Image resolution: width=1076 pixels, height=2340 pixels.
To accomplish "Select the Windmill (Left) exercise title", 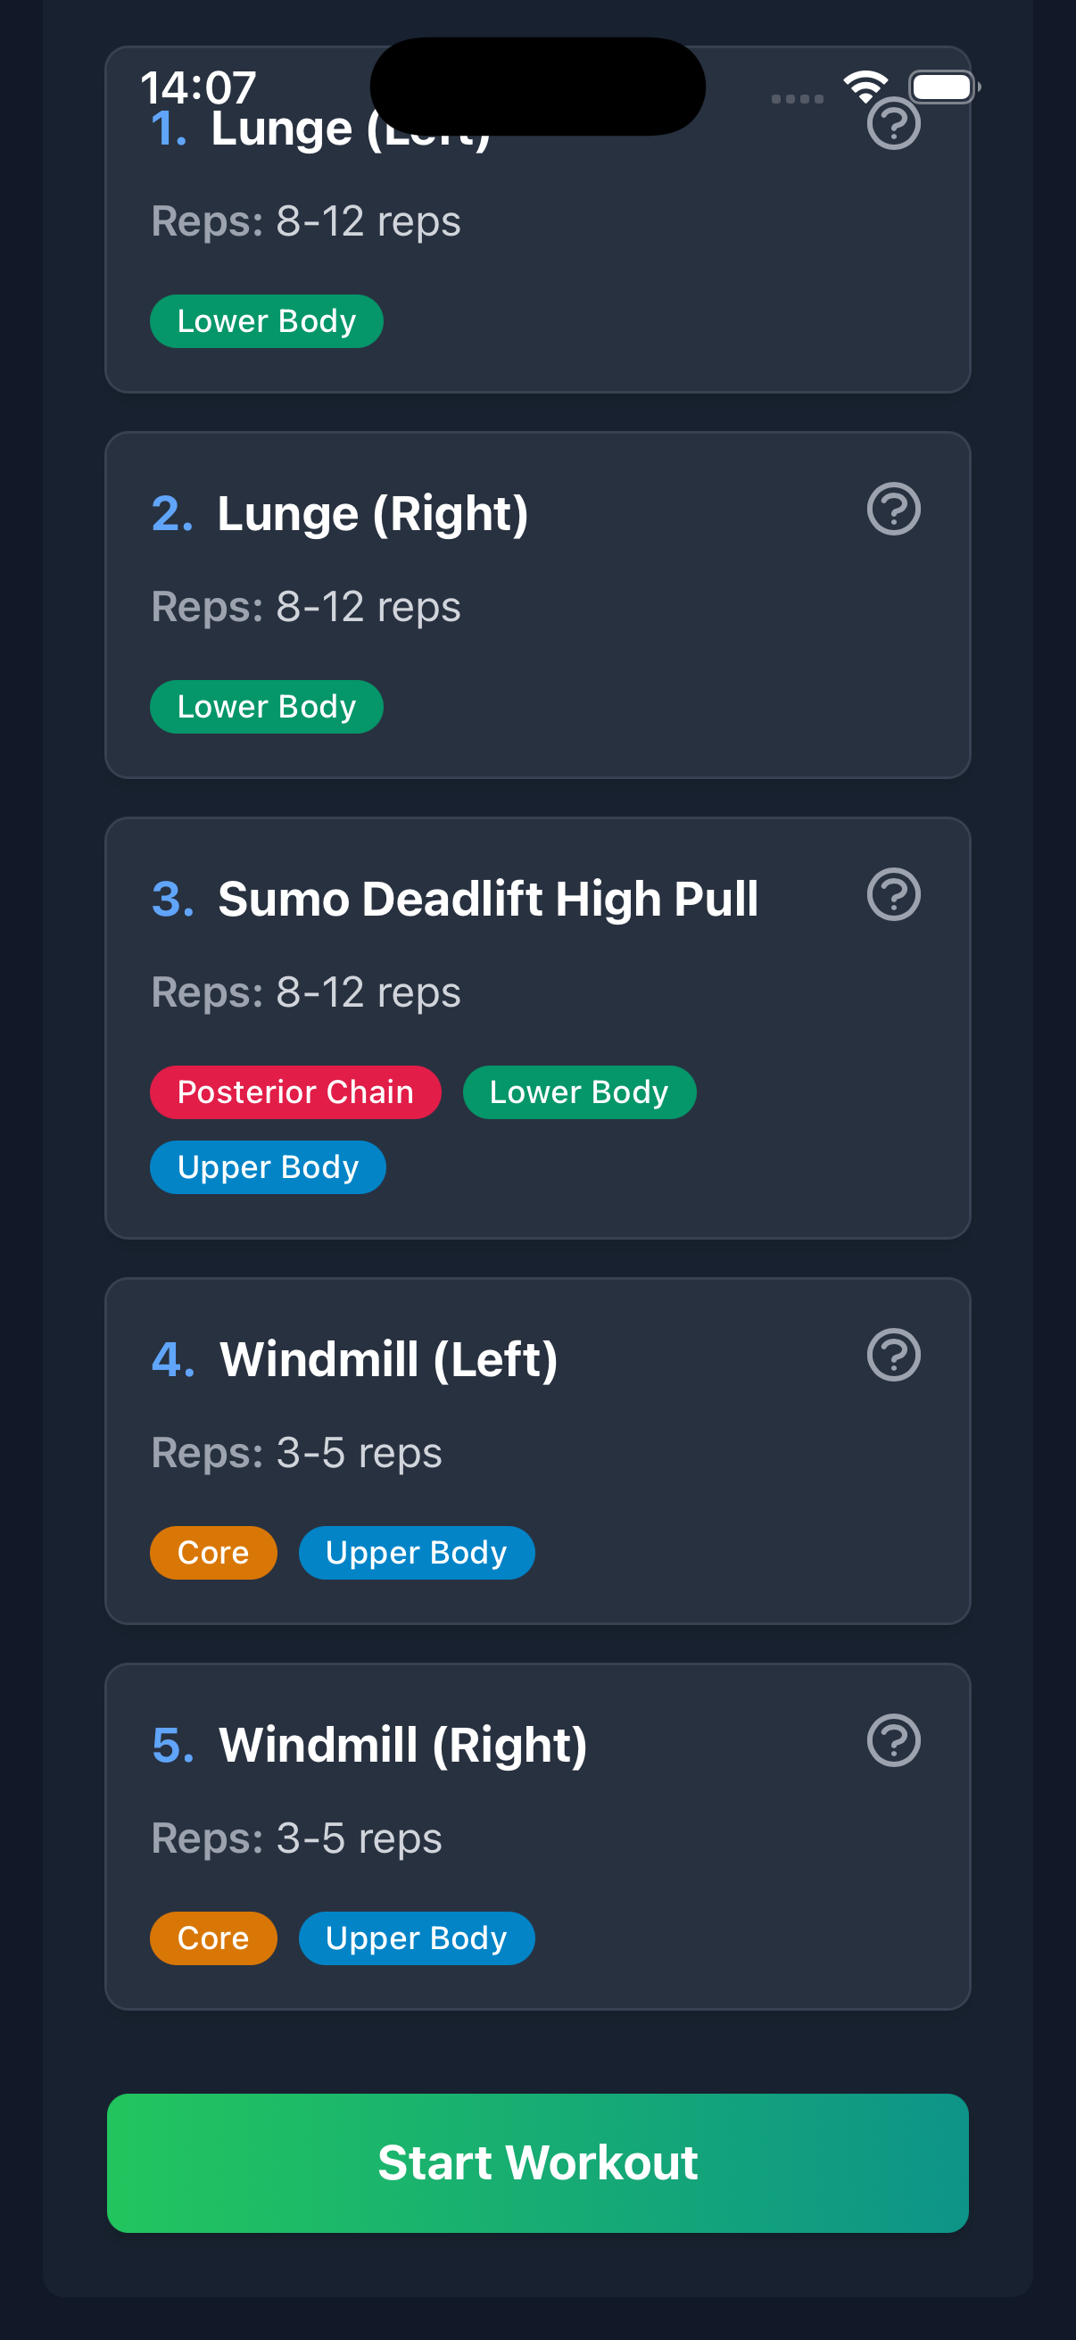I will point(389,1360).
